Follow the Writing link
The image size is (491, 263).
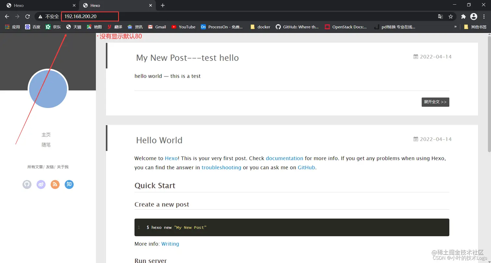tap(170, 244)
